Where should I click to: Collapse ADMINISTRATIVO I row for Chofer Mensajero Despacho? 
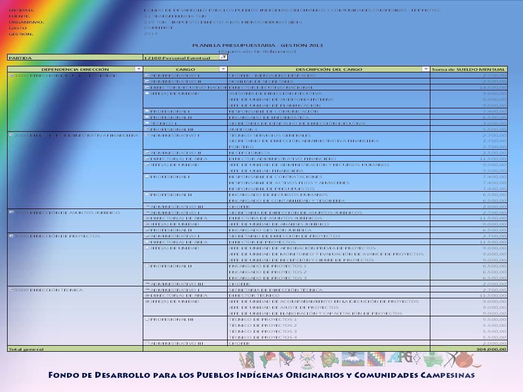click(x=147, y=75)
